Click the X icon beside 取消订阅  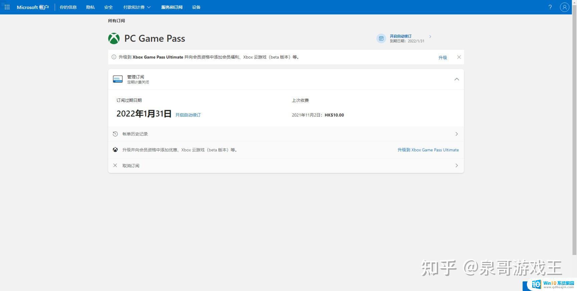click(115, 165)
